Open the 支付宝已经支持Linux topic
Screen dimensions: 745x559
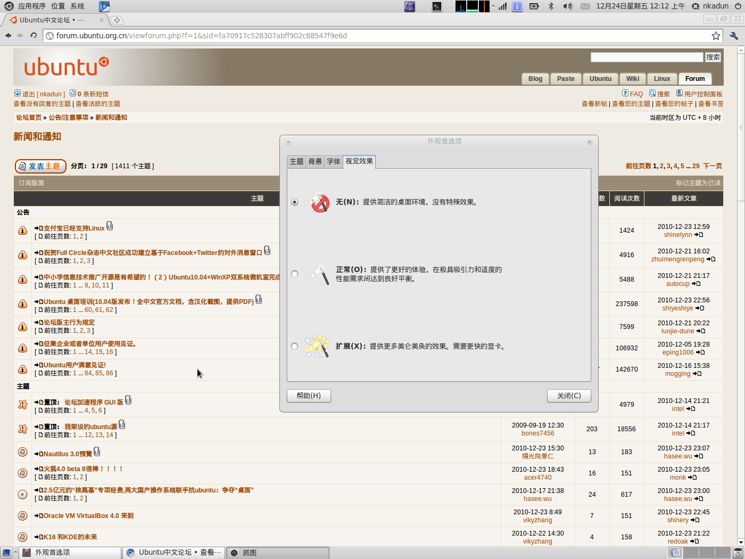(74, 228)
